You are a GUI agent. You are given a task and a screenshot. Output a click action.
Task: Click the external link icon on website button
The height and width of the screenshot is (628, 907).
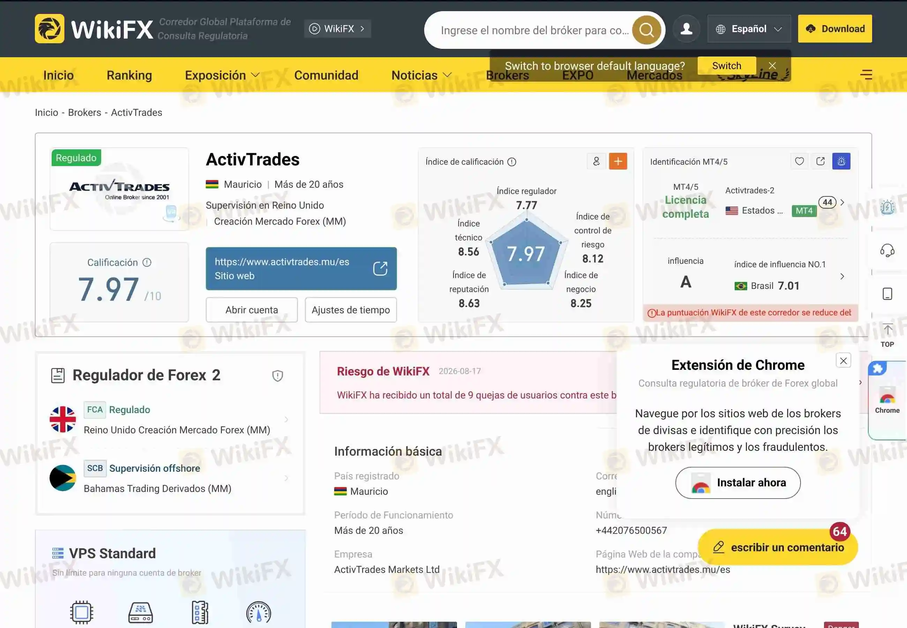(380, 269)
